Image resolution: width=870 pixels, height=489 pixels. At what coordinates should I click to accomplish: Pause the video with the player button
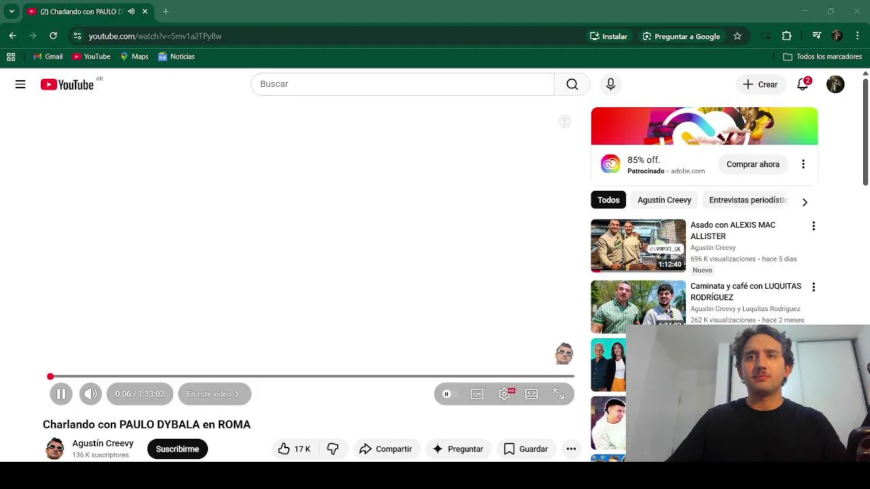tap(60, 394)
